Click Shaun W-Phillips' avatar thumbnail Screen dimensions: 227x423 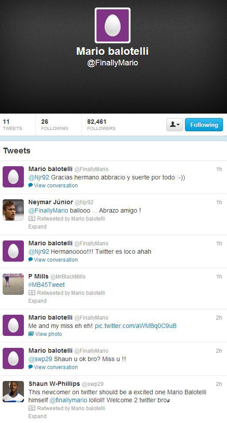(13, 392)
